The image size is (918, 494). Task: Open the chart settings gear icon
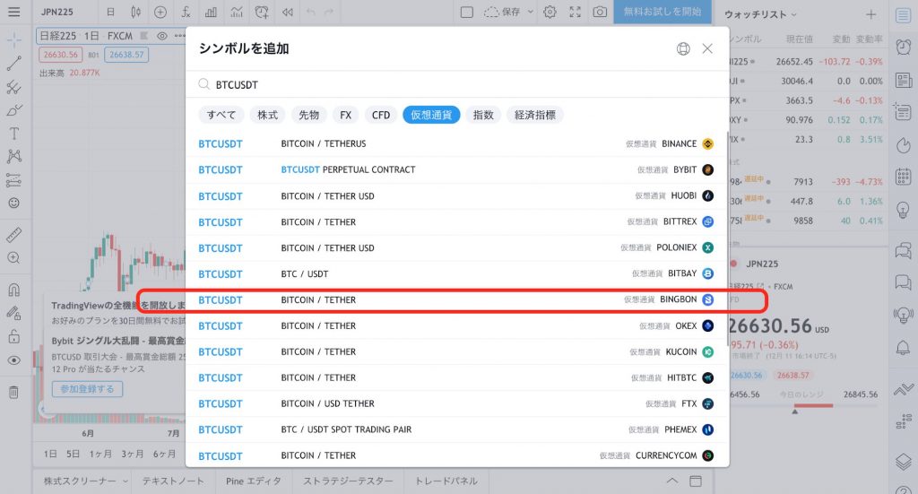pyautogui.click(x=550, y=12)
